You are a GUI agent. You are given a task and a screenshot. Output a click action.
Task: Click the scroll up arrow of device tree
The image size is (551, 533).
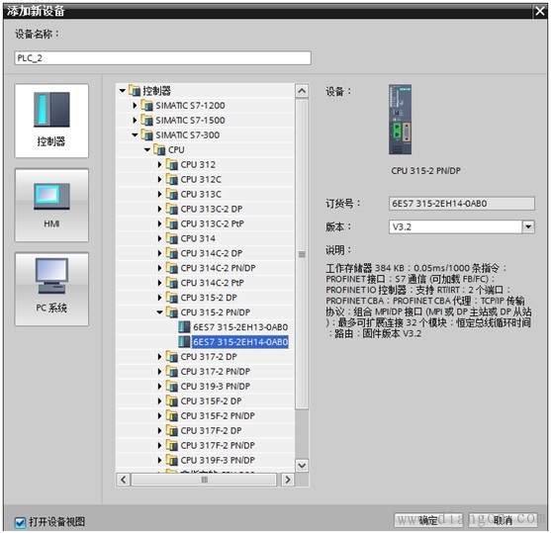(302, 91)
